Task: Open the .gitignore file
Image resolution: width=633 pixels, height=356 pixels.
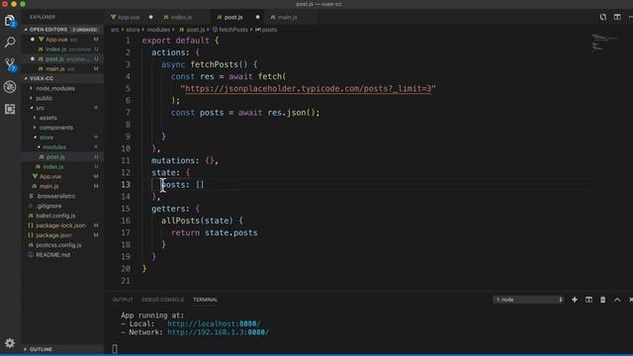Action: (x=48, y=206)
